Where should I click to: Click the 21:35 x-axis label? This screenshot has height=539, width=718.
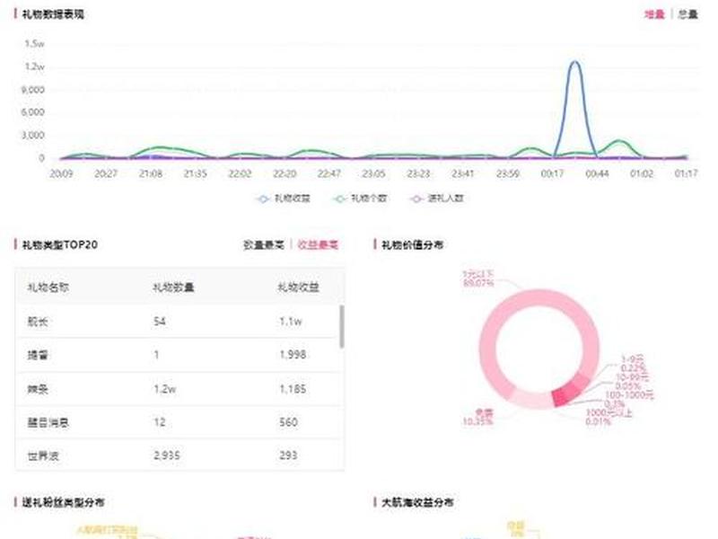point(195,173)
